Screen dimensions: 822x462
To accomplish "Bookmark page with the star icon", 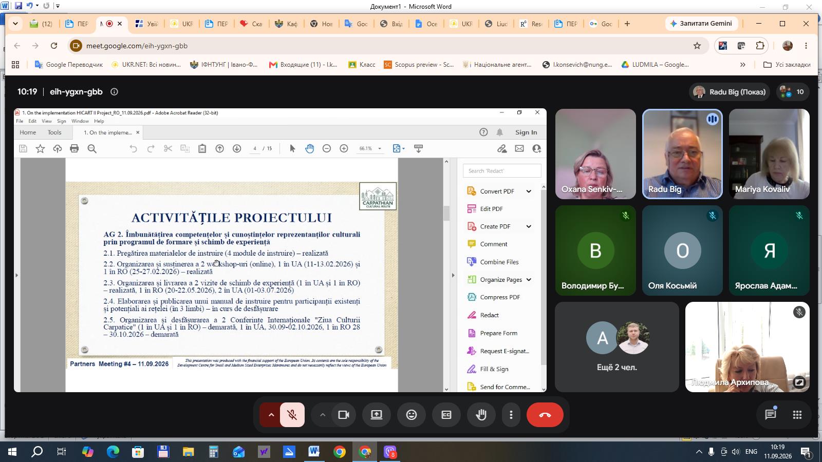I will (x=697, y=46).
